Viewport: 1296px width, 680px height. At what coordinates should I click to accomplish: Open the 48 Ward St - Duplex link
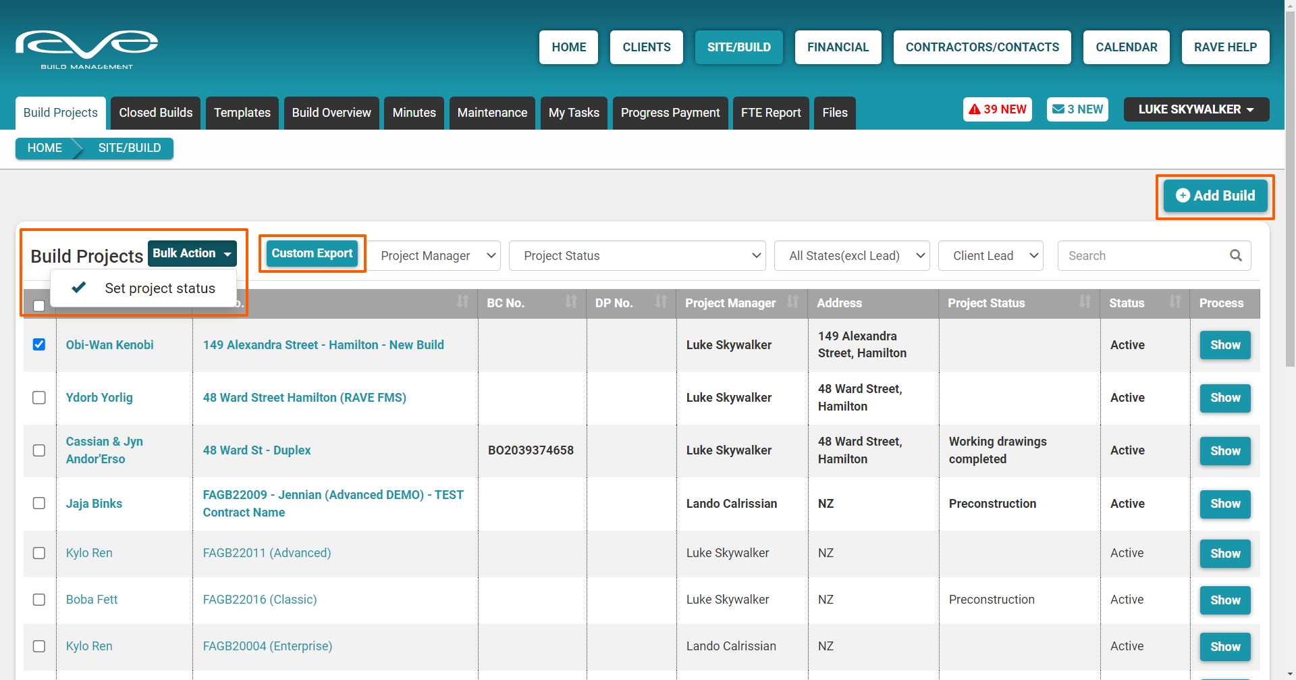pos(256,450)
